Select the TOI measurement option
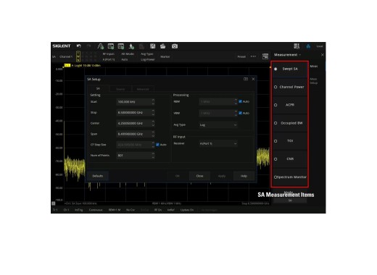 click(290, 141)
